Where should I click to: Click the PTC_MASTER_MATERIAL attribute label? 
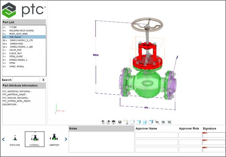[x=16, y=98]
